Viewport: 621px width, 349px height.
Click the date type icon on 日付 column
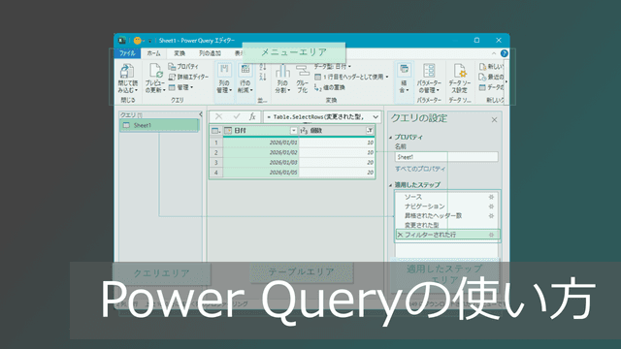(x=228, y=131)
